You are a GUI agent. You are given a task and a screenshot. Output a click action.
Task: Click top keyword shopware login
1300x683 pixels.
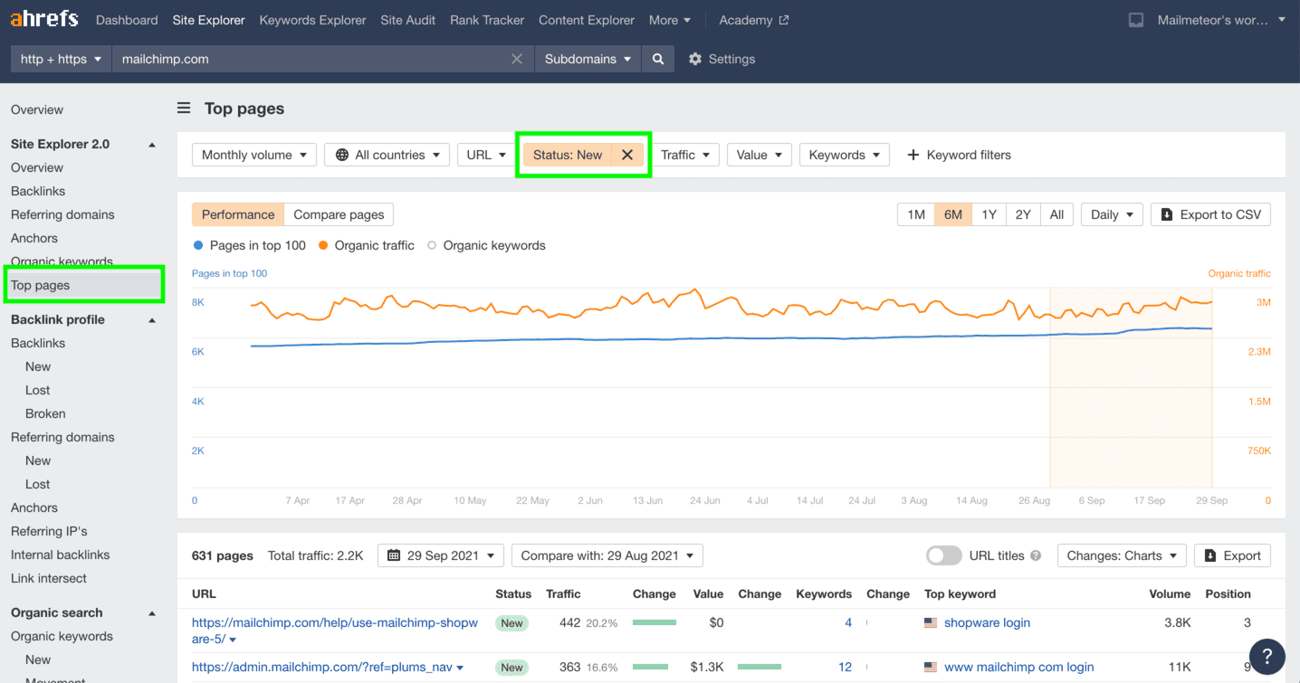[x=987, y=622]
